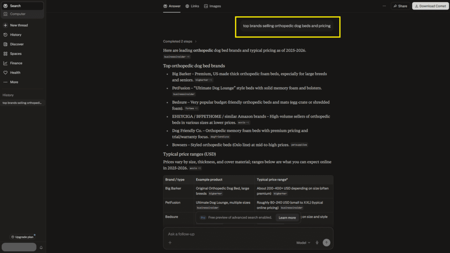Switch to Computer mode in sidebar

click(x=22, y=14)
